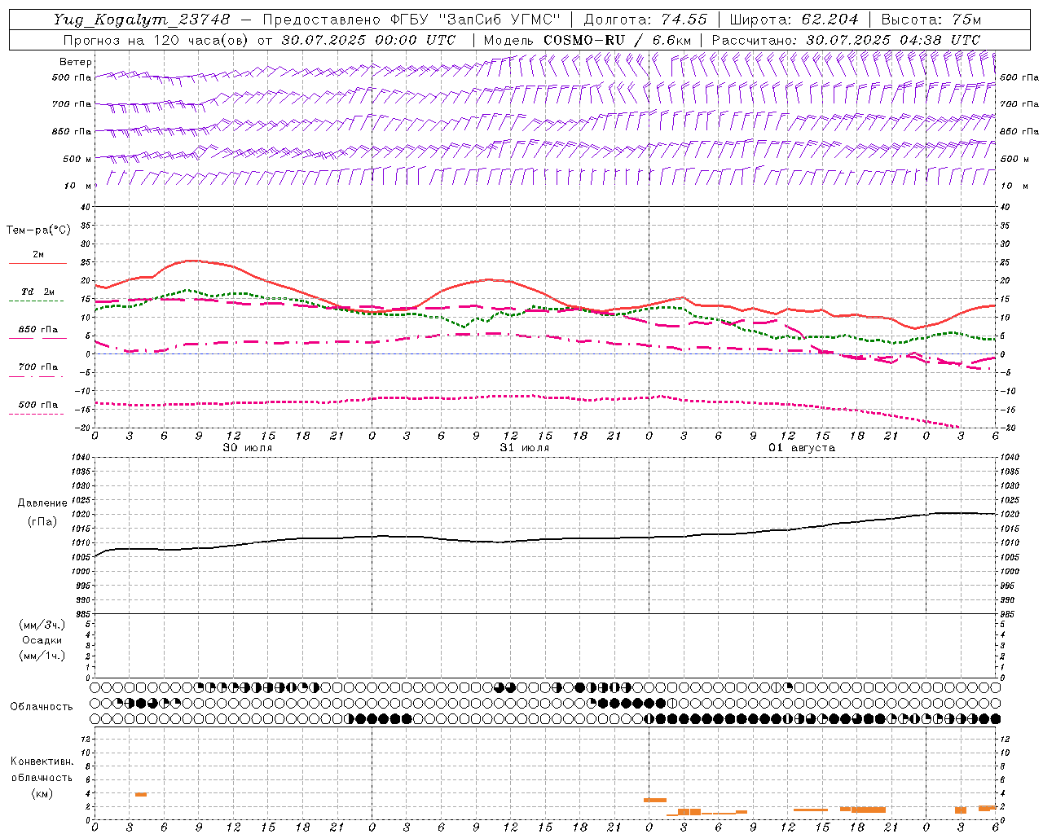Click the Долгота: 74.55 longitude field

point(645,19)
